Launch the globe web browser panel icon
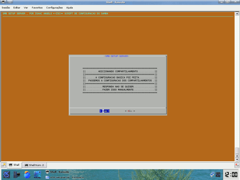The image size is (240, 180). [27, 174]
